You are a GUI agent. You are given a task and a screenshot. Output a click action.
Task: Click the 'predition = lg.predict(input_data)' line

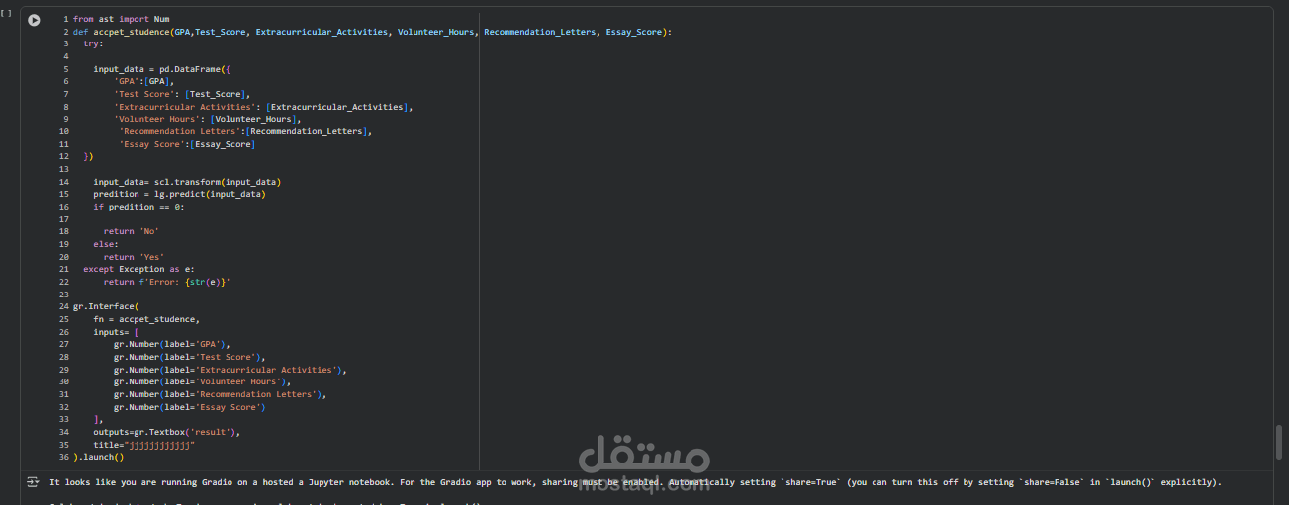click(179, 194)
